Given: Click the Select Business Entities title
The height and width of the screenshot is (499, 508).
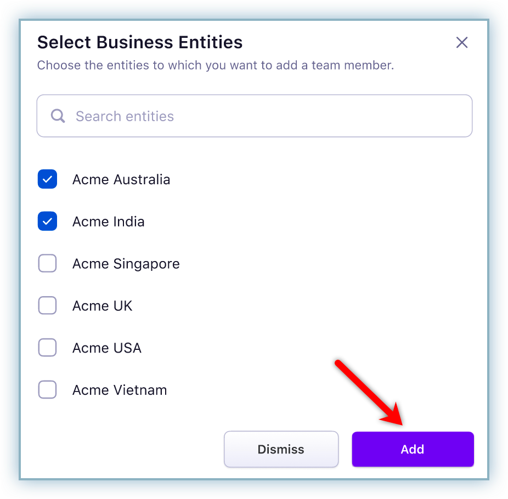Looking at the screenshot, I should [x=139, y=42].
